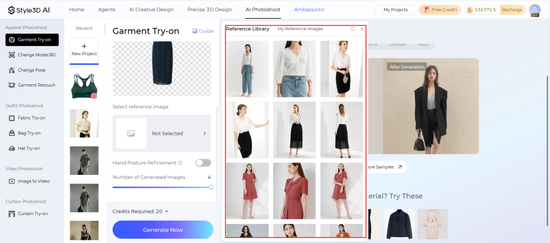Select the AI Photoshoot tab
The image size is (550, 243).
click(263, 10)
